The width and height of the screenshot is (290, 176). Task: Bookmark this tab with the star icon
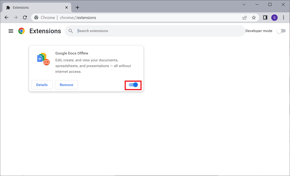coord(254,18)
